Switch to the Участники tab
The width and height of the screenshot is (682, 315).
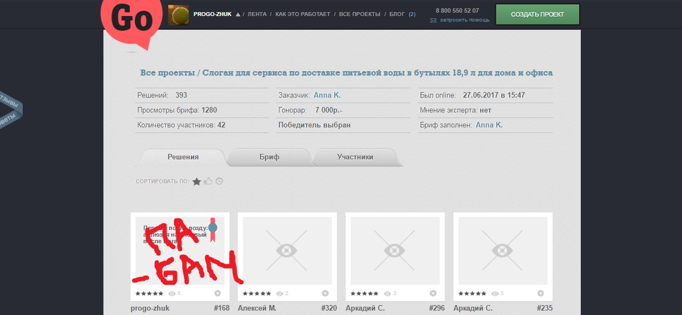[x=355, y=157]
